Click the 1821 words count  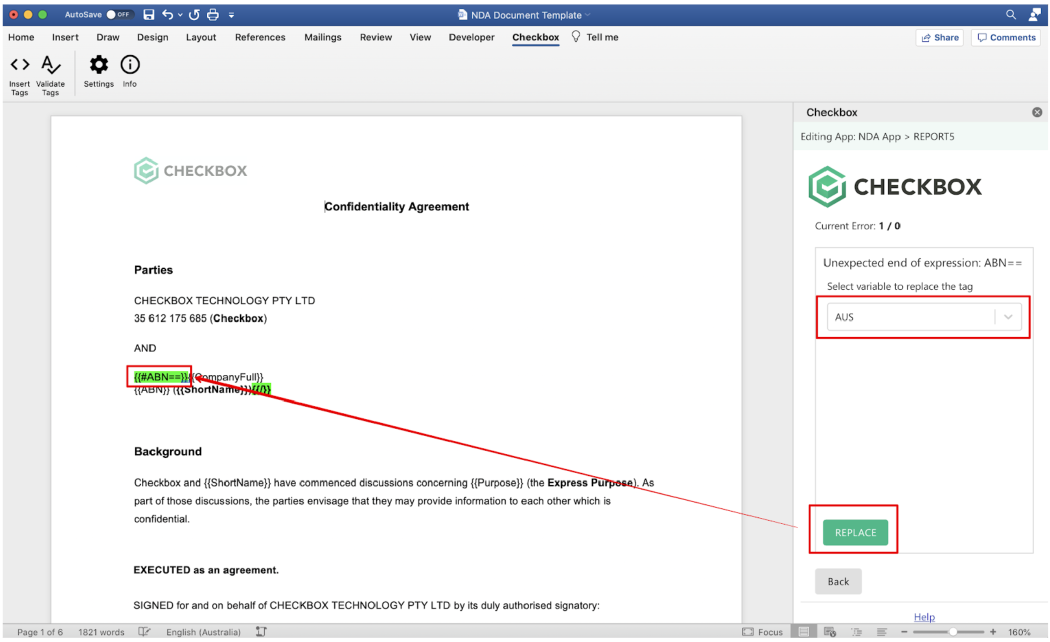pyautogui.click(x=101, y=632)
